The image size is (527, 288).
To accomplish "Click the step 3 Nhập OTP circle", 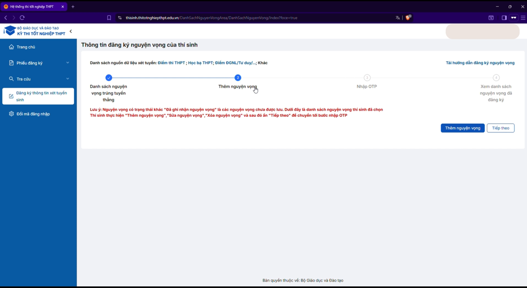I will click(367, 78).
